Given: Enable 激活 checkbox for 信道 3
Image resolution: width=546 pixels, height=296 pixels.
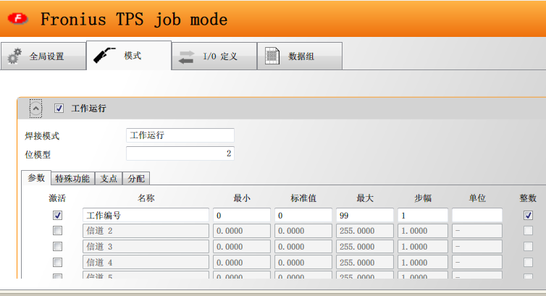Looking at the screenshot, I should pos(57,247).
